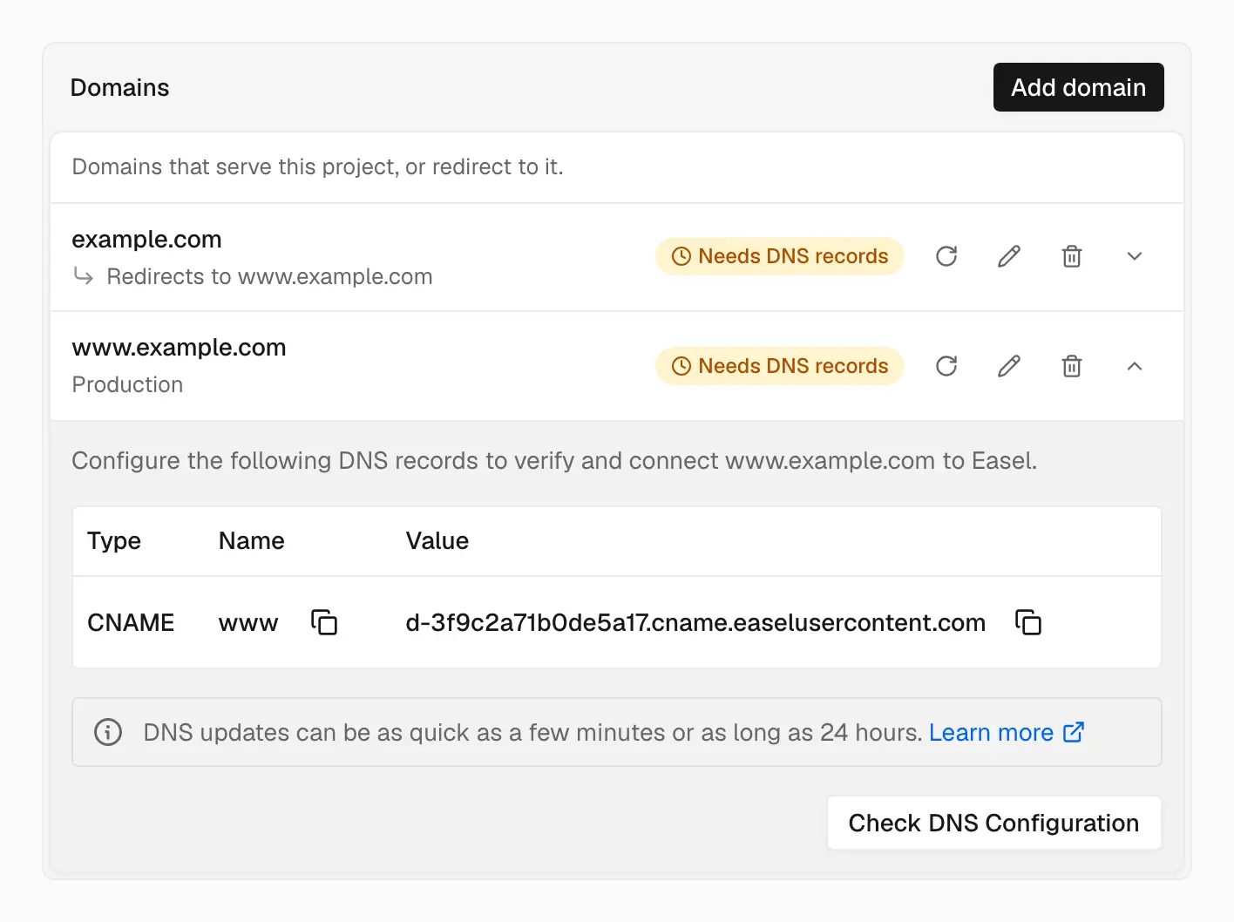Click the www.example.com domain name

(179, 347)
